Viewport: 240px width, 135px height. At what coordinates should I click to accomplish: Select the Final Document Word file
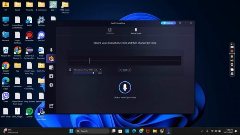tap(41, 53)
